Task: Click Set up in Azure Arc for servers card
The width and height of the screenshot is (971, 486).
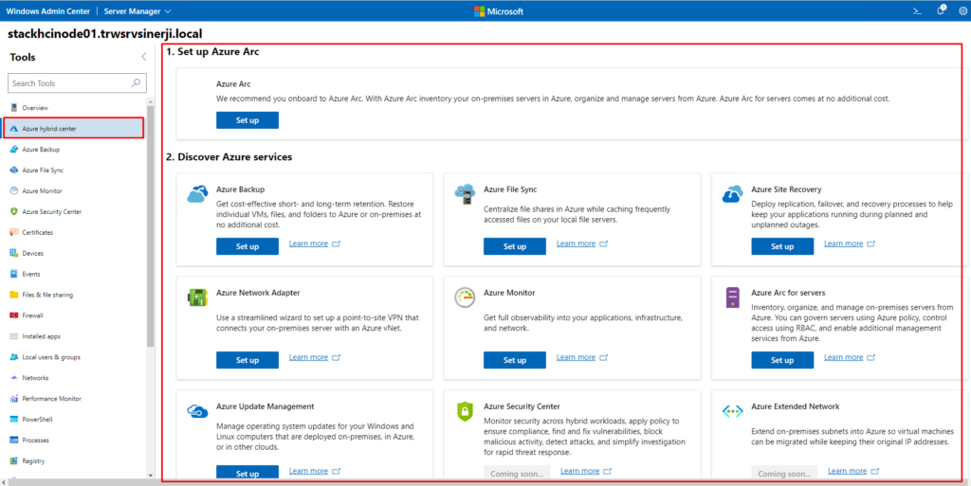Action: pyautogui.click(x=782, y=360)
